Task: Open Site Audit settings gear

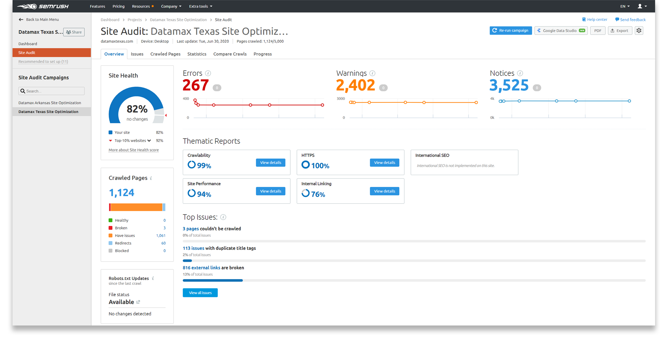Action: pos(639,31)
